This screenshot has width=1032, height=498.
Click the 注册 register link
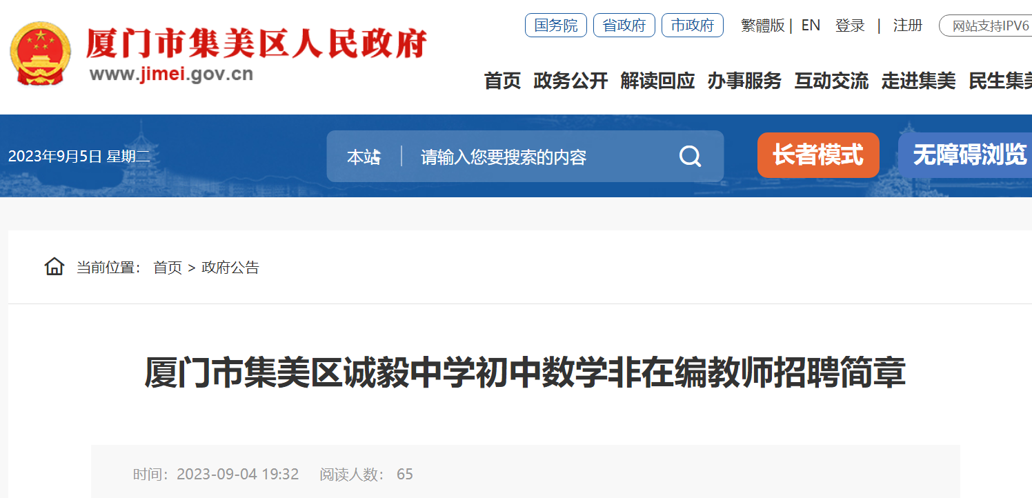pyautogui.click(x=908, y=26)
